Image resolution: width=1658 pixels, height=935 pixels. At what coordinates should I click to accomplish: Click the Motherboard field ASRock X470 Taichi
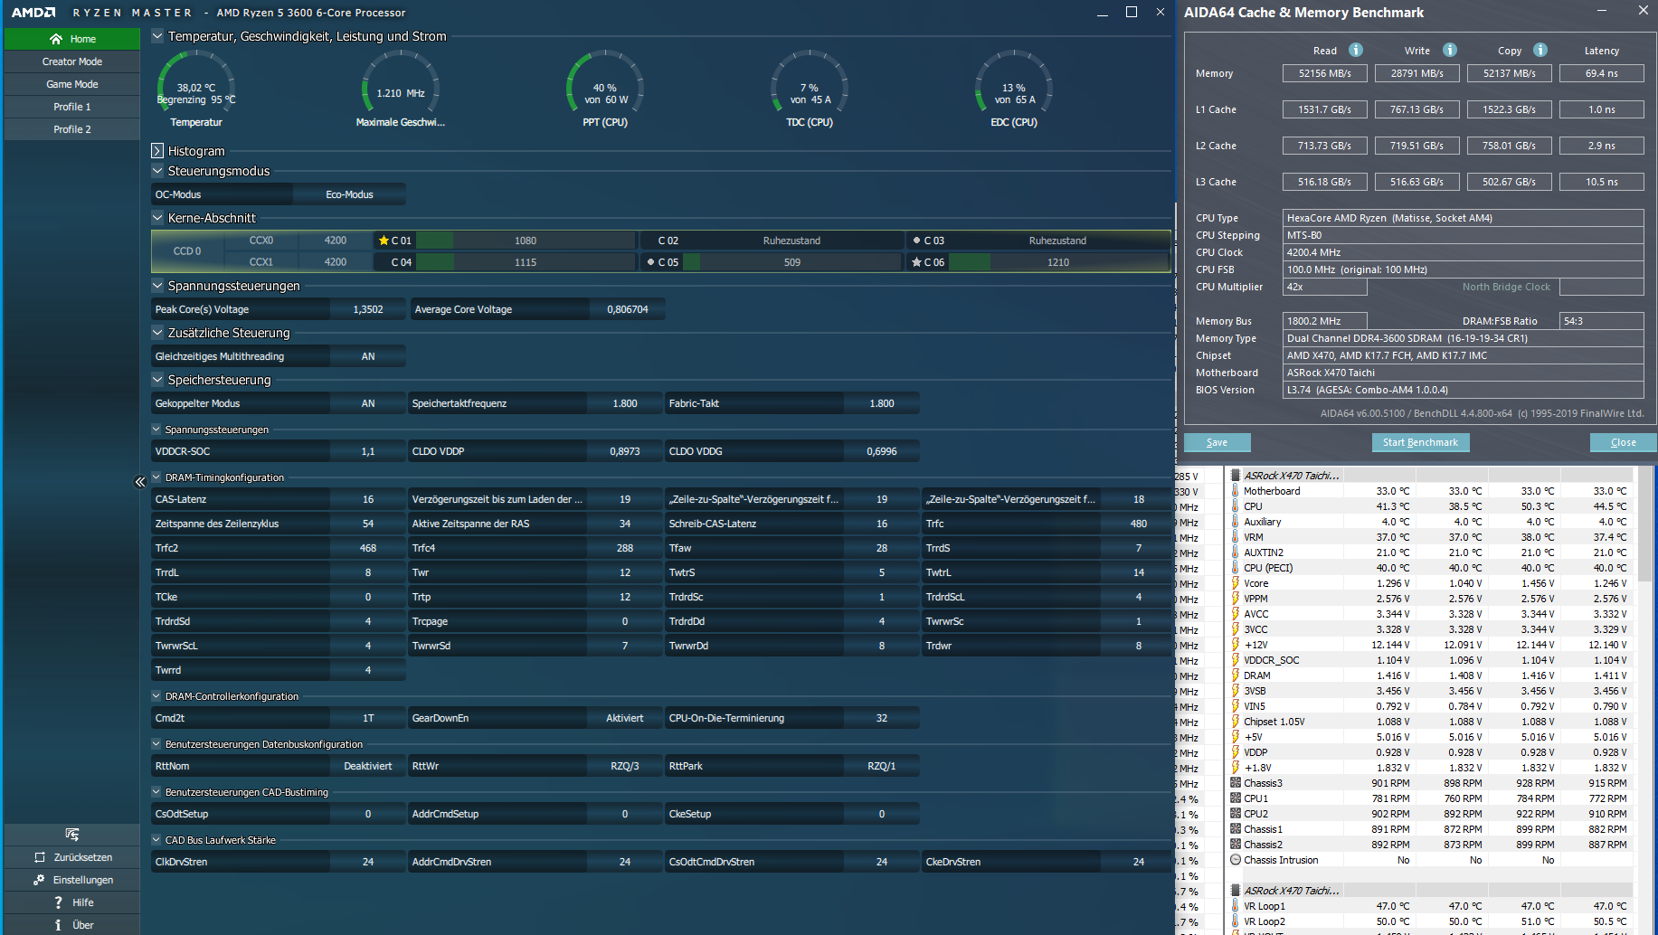[1464, 373]
